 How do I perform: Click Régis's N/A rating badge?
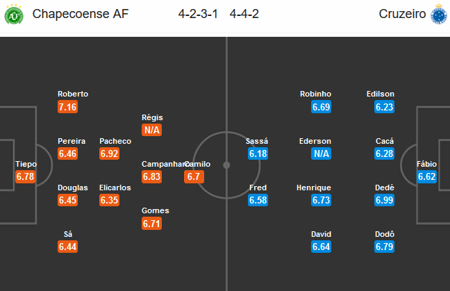tap(152, 130)
